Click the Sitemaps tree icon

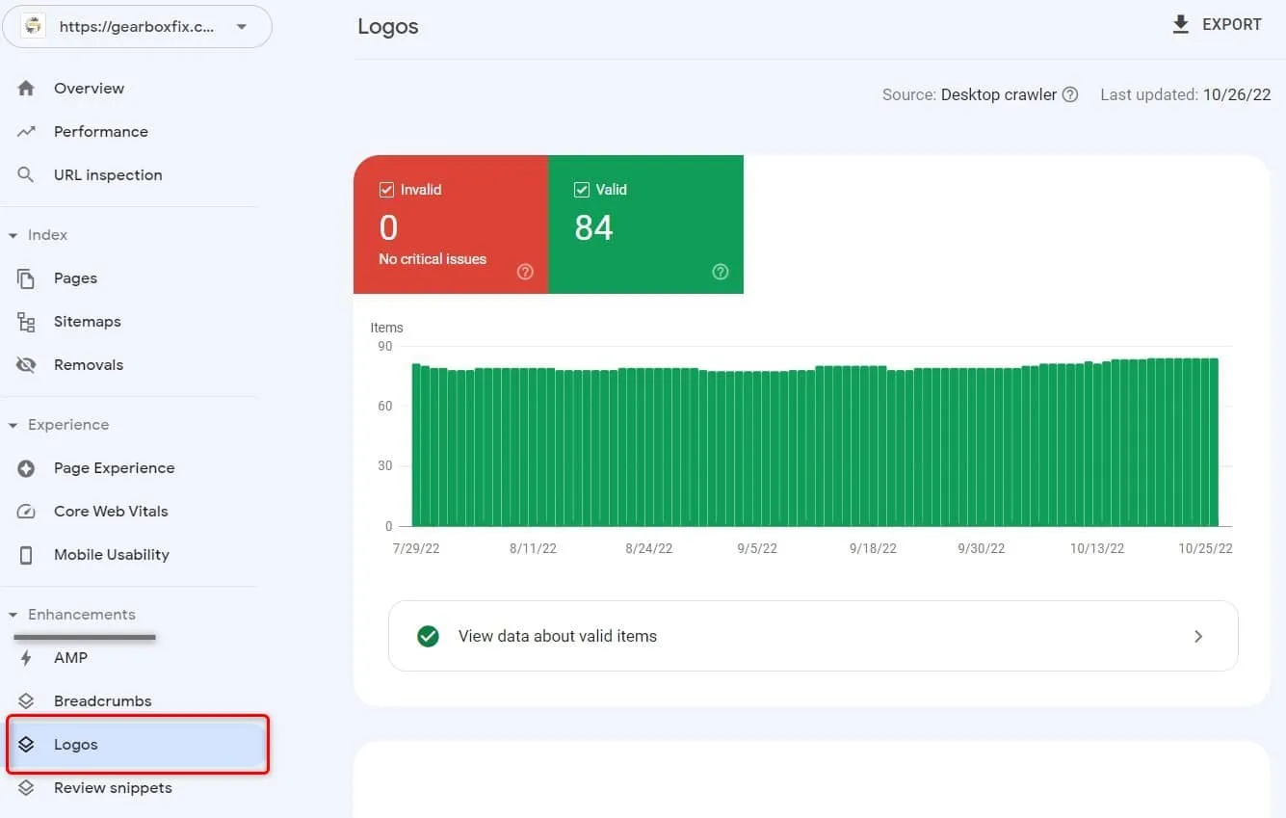(26, 322)
